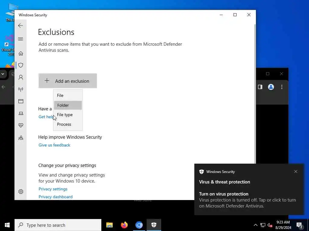Open App & browser control icon
309x231 pixels.
coord(21,101)
